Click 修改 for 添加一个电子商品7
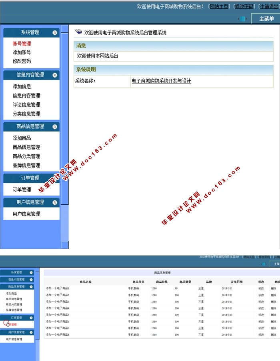Viewport: 280px width, 361px height. point(261,328)
